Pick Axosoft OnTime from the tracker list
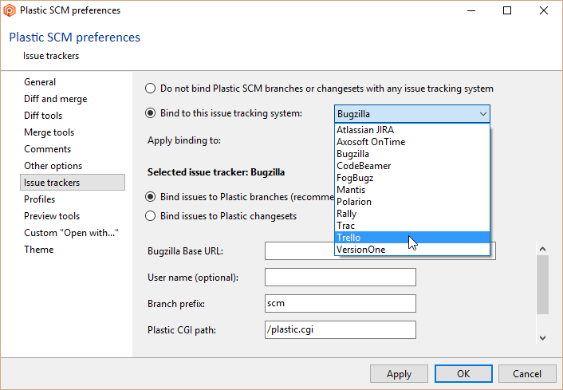Screen dimensions: 563x390 [x=411, y=142]
